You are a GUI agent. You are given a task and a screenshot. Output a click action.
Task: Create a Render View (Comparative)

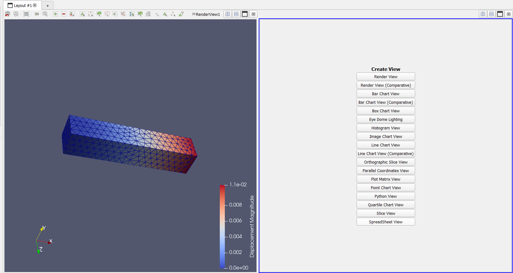(x=386, y=85)
